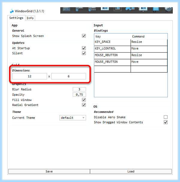Click the WindowGrid (1.3.1.1) title text
This screenshot has height=182, width=180.
(x=29, y=11)
